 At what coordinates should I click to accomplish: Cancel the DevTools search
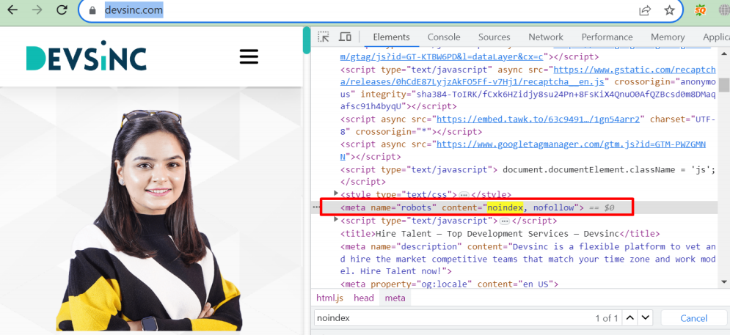(x=693, y=318)
